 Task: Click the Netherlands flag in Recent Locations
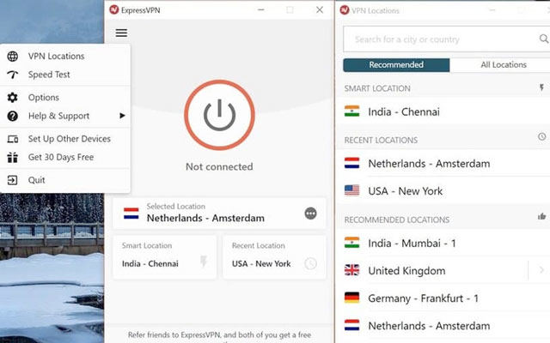(x=351, y=163)
